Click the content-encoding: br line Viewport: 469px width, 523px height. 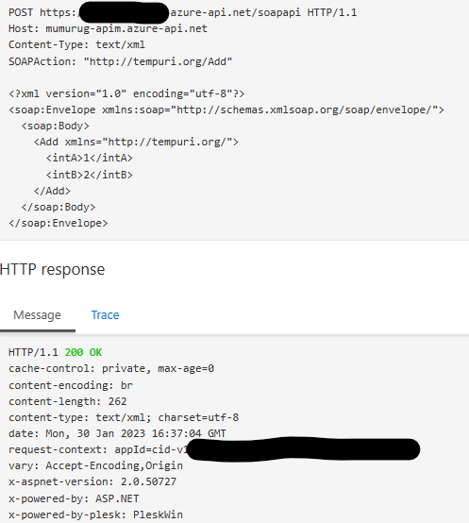click(x=71, y=385)
